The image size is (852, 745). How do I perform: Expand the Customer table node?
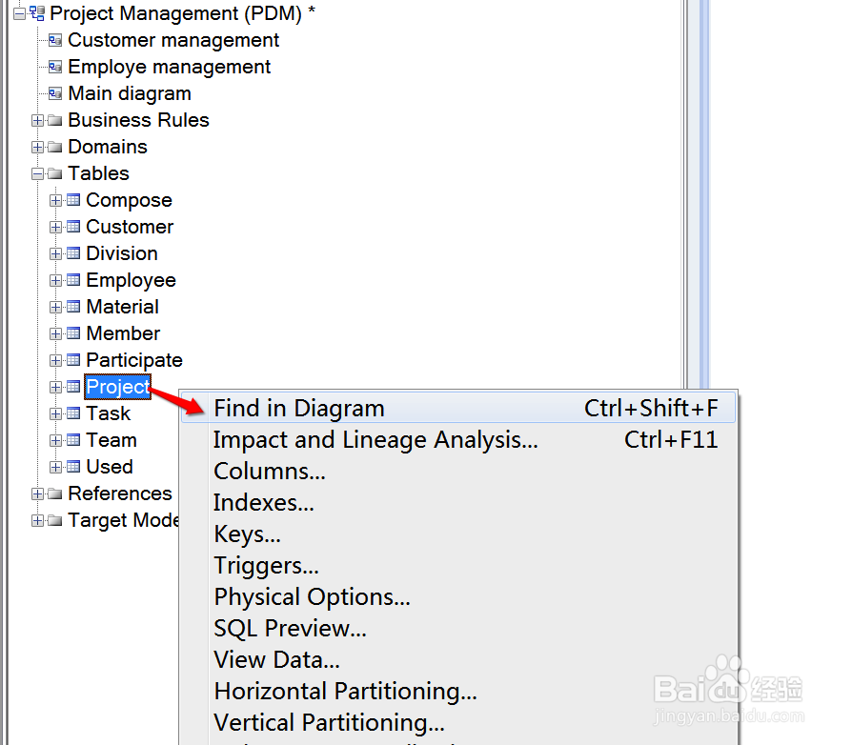[x=55, y=227]
